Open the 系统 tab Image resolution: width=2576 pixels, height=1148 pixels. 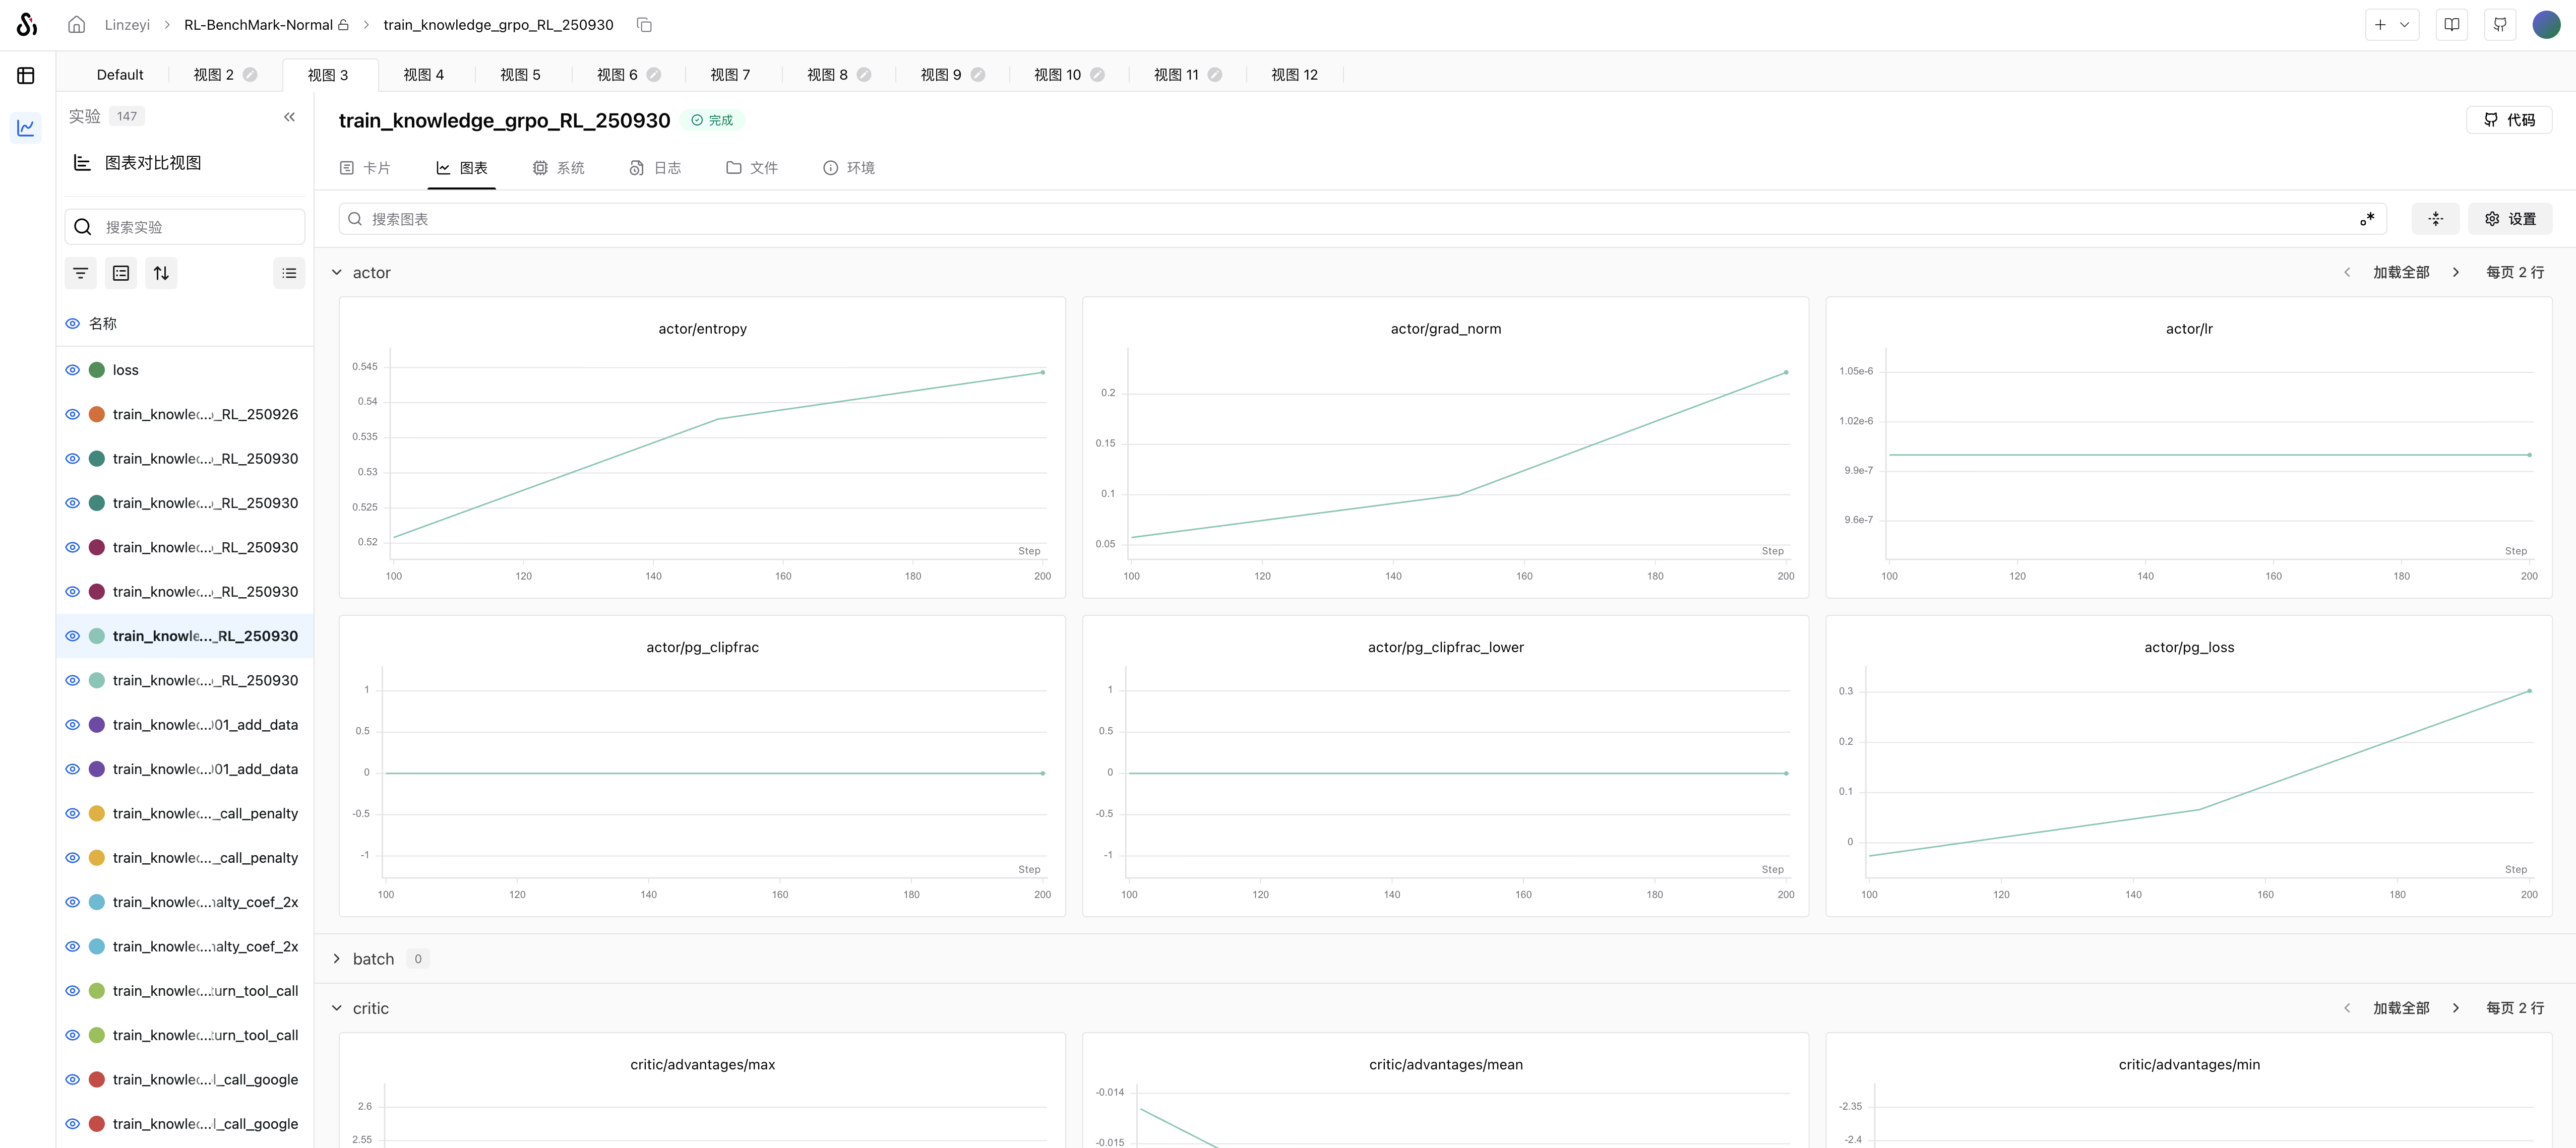click(559, 168)
